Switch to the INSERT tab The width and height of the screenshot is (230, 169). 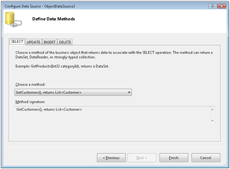50,42
